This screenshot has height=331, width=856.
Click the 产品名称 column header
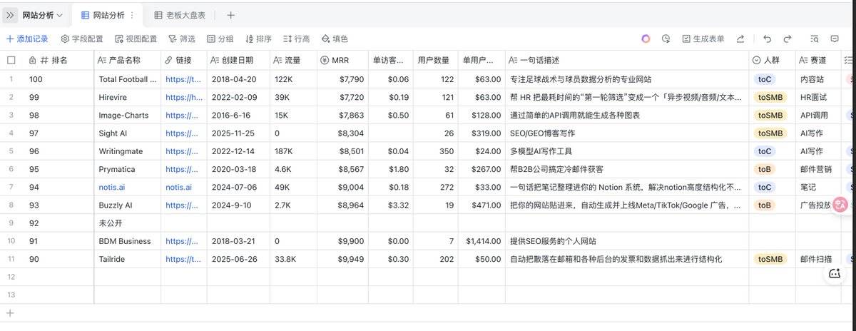click(x=127, y=60)
